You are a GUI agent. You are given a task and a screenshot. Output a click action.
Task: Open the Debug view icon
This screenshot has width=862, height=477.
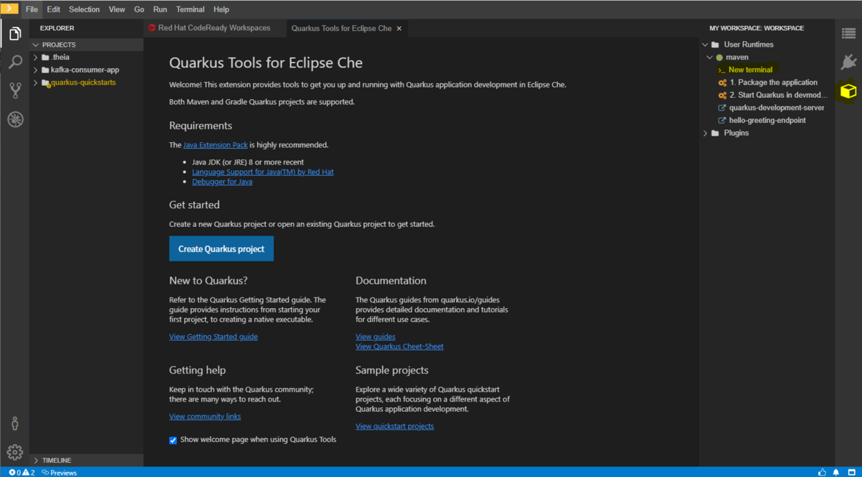point(15,119)
